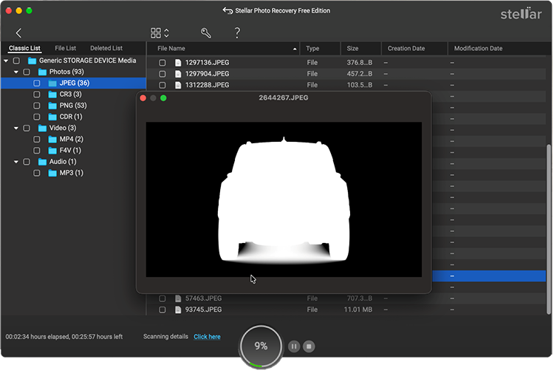The width and height of the screenshot is (554, 373).
Task: Collapse the Generic STORAGE DEVICE Media node
Action: [x=6, y=61]
